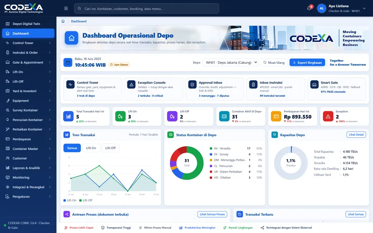
Task: Expand the Lift-On sidebar submenu
Action: tap(50, 72)
